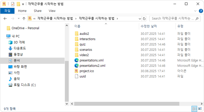The width and height of the screenshot is (204, 112).
Task: Select the video2 folder icon
Action: (x=77, y=55)
